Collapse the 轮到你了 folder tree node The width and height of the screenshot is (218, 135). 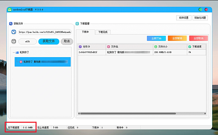coord(14,52)
